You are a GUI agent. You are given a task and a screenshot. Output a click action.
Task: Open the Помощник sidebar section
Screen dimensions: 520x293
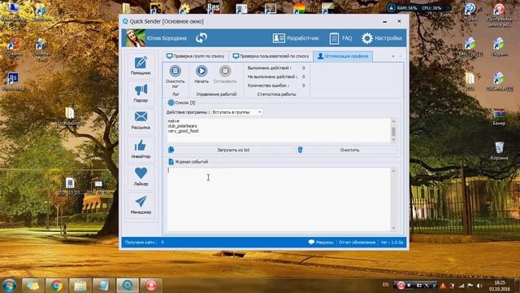pyautogui.click(x=141, y=65)
